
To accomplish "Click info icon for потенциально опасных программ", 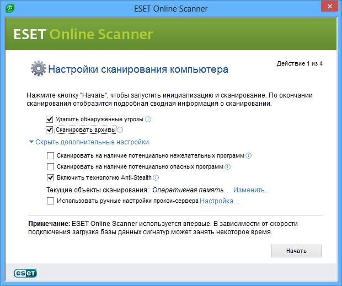I will pos(227,166).
